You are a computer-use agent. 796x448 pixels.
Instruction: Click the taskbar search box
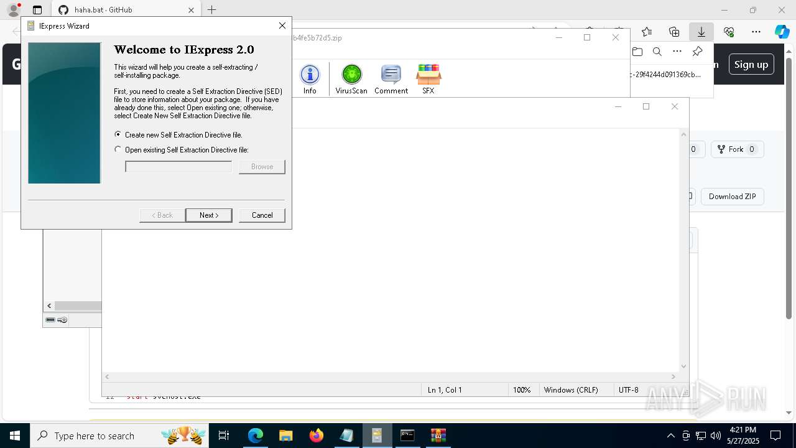pos(119,436)
